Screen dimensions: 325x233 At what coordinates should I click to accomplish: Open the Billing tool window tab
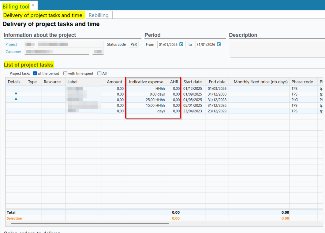coord(16,6)
